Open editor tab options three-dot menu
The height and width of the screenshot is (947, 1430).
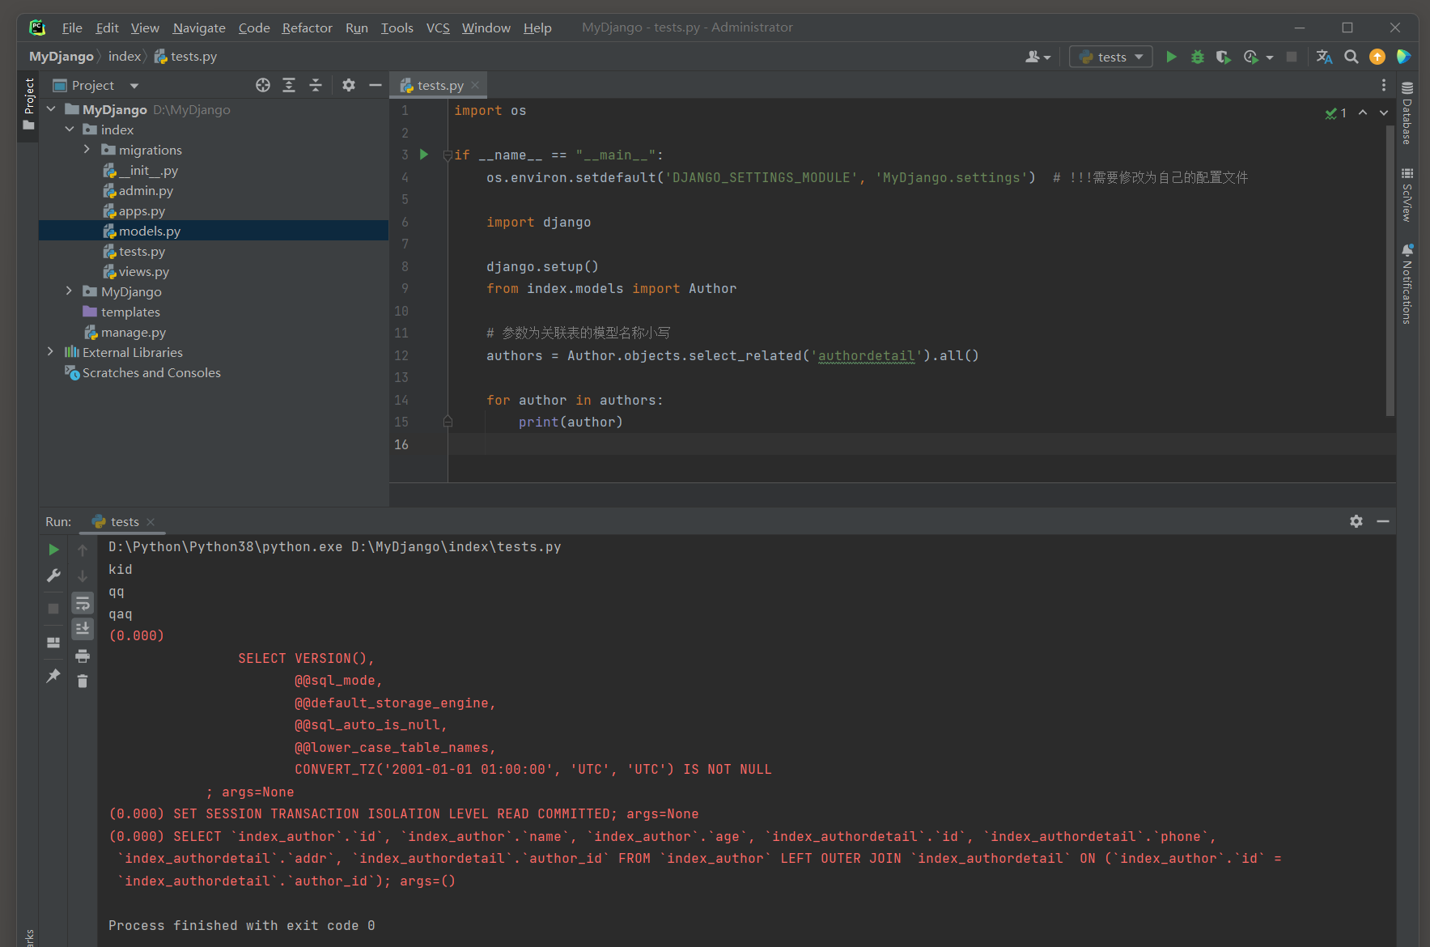1384,85
